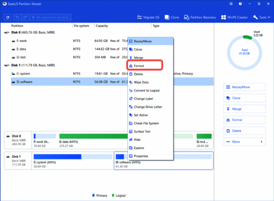Open the Clone tool in toolbar
The width and height of the screenshot is (274, 201).
point(172,17)
